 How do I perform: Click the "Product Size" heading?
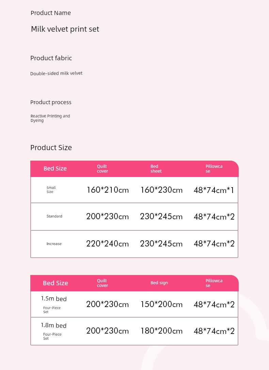(51, 148)
